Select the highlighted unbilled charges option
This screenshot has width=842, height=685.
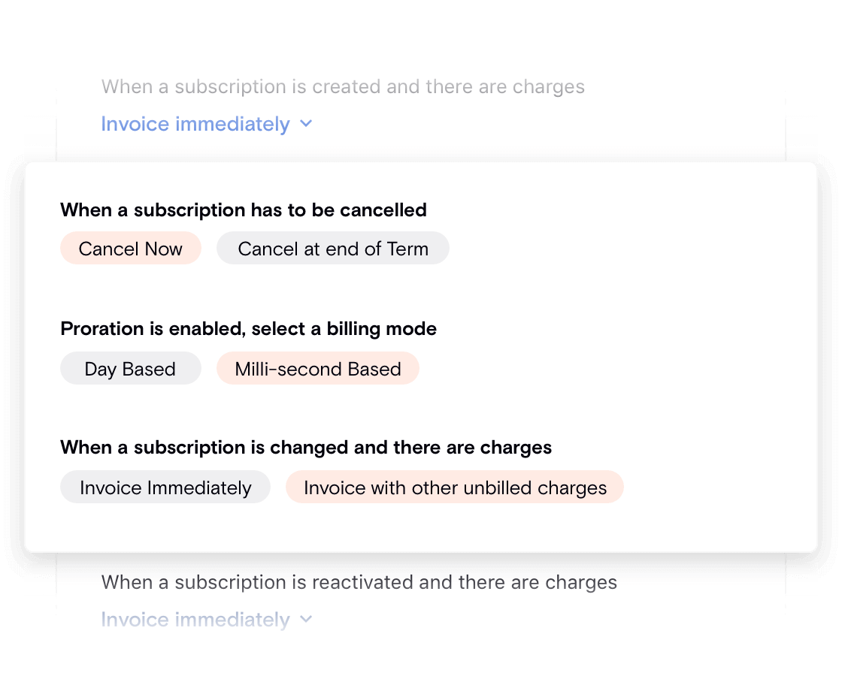(454, 487)
